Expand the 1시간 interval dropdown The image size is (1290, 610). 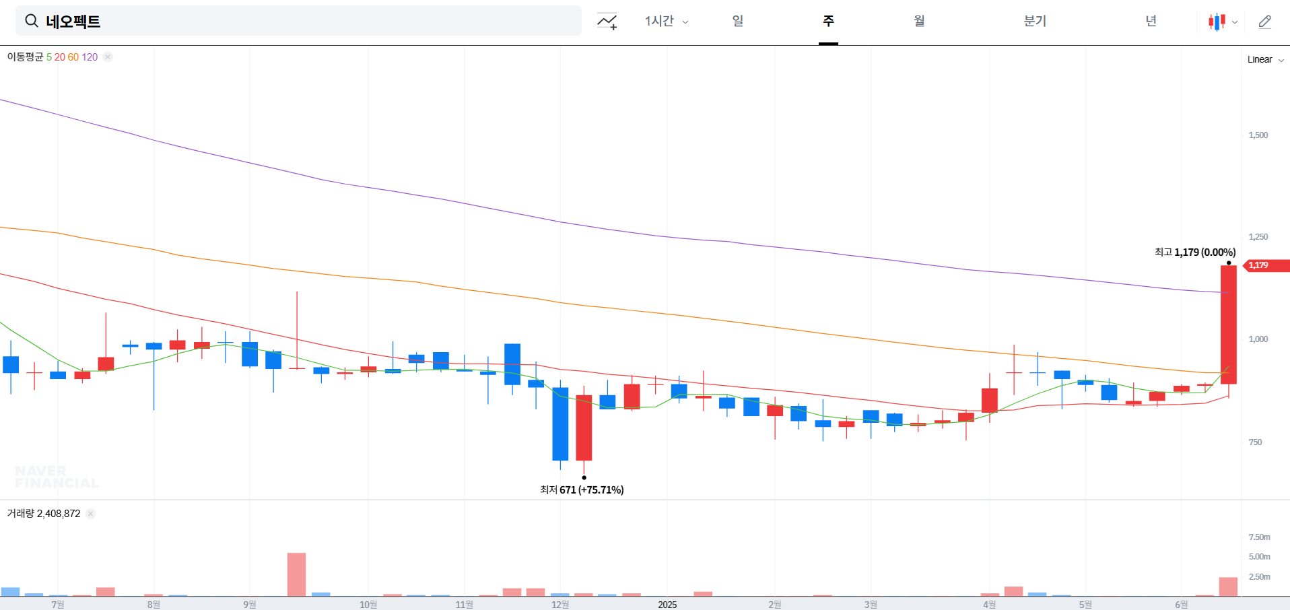click(x=667, y=22)
